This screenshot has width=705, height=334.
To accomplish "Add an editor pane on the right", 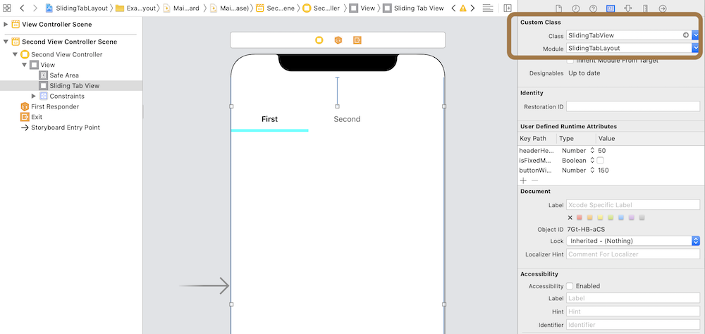I will pyautogui.click(x=508, y=8).
